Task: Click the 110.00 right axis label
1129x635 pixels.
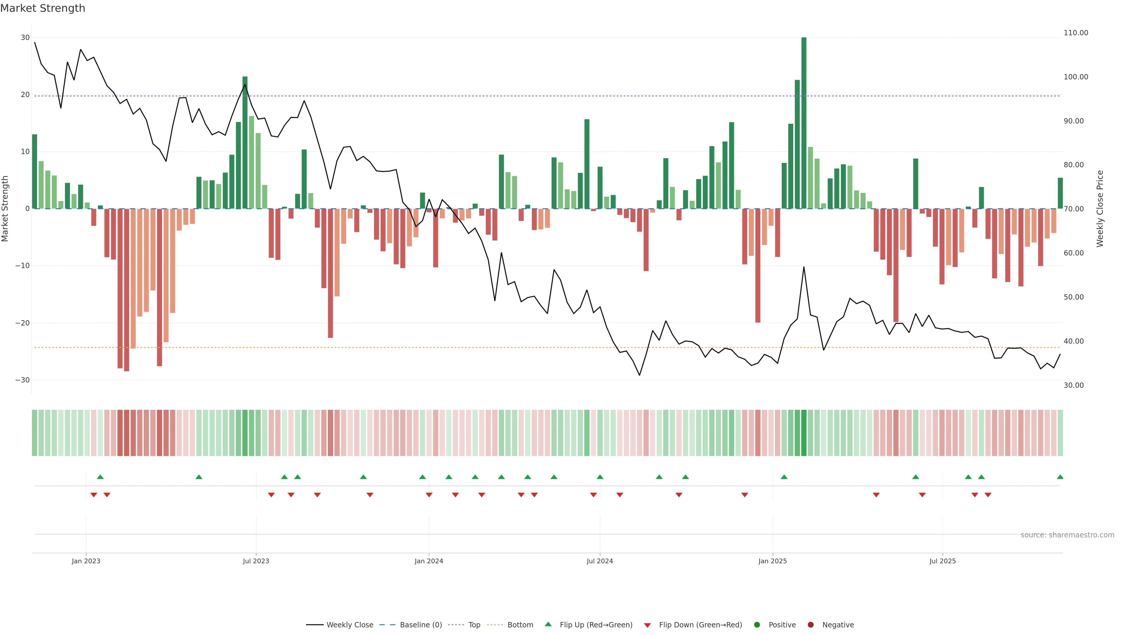Action: [x=1075, y=33]
